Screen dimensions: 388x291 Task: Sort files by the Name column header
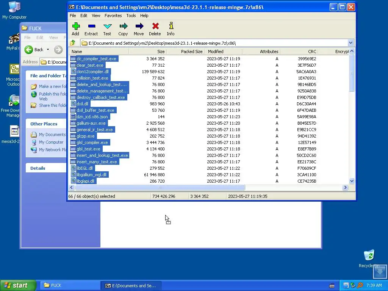point(99,52)
